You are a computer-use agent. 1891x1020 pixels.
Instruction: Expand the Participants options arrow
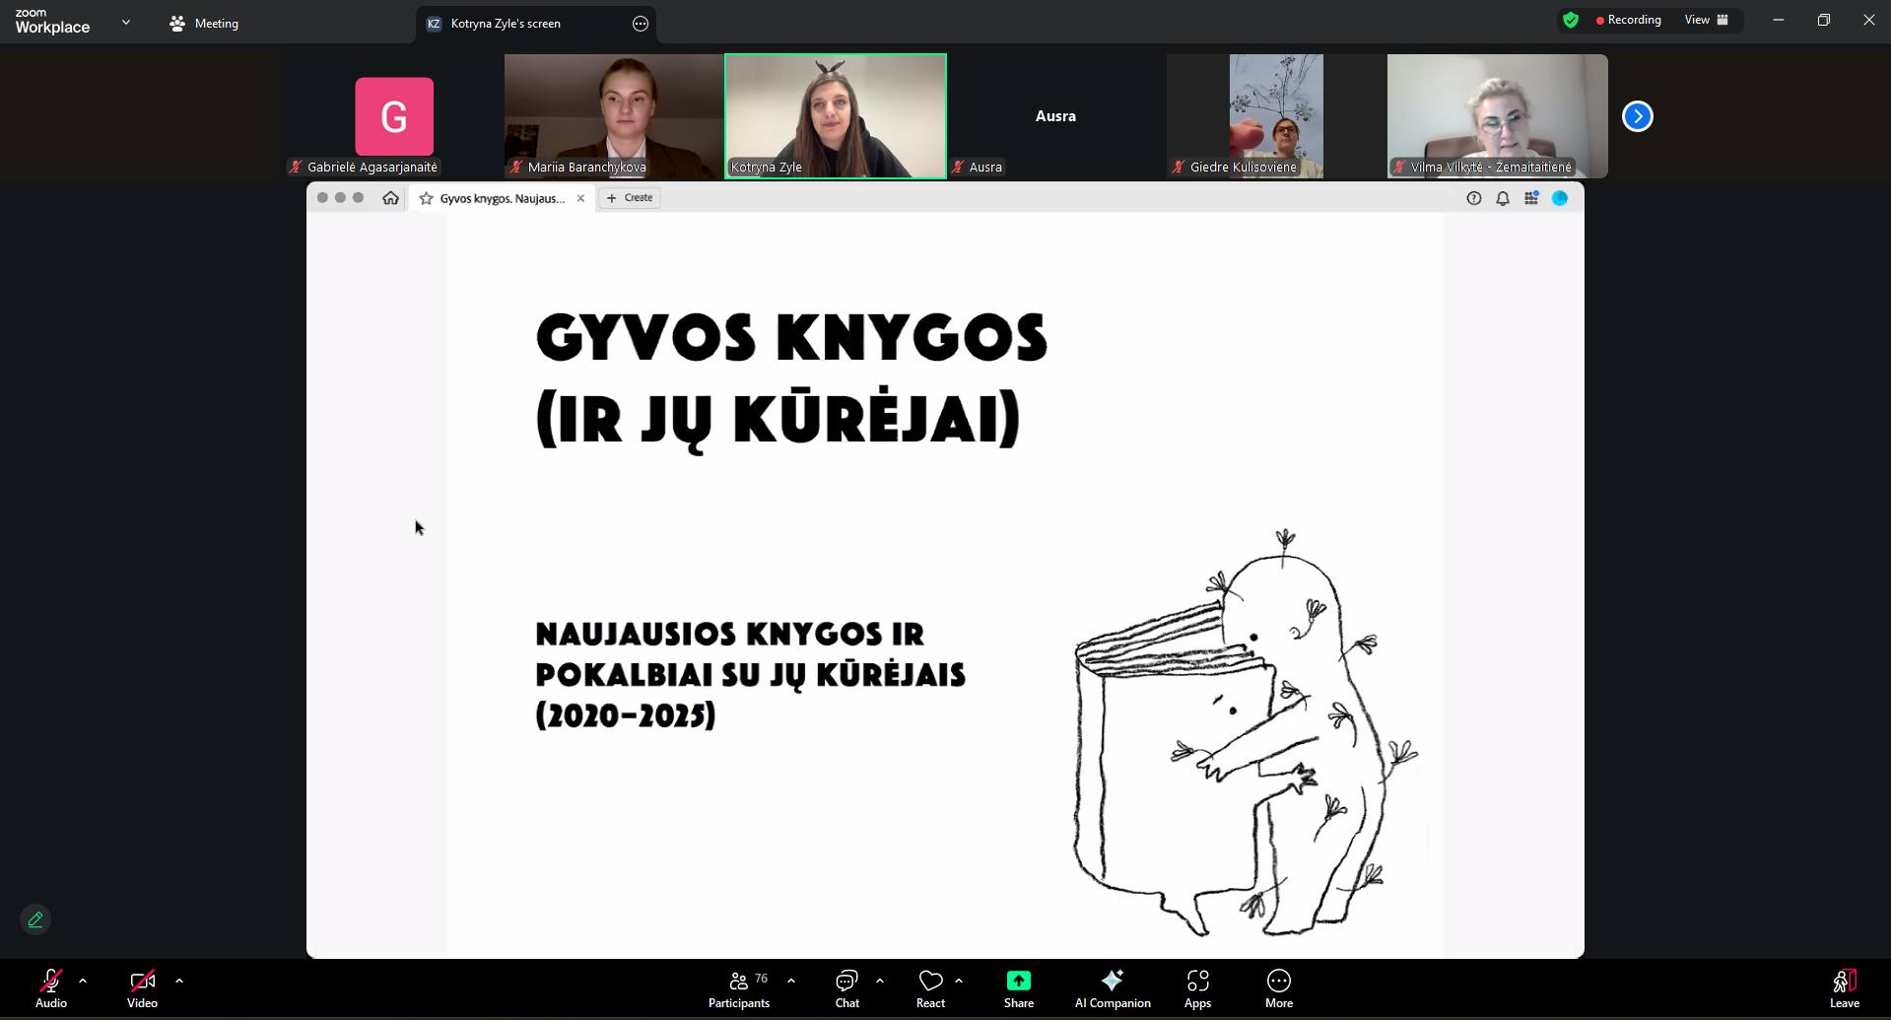pos(791,981)
